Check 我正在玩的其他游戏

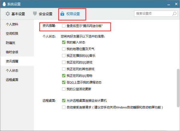pos(64,69)
